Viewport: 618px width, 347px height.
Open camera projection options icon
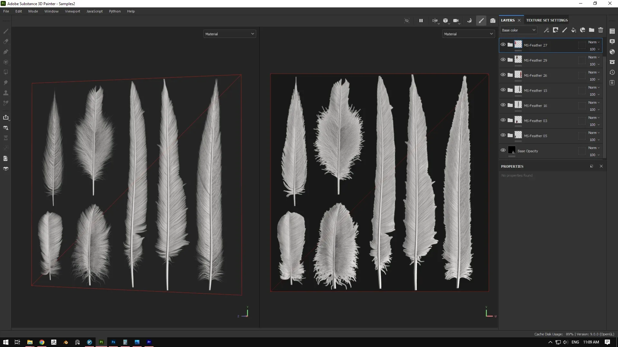pos(456,21)
